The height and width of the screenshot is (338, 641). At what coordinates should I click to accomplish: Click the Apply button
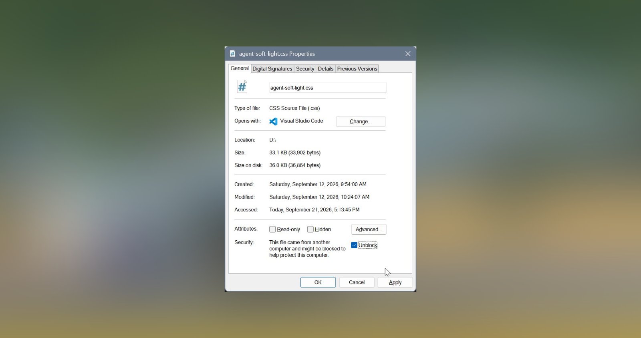click(x=395, y=282)
